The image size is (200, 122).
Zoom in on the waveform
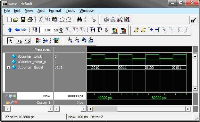point(70,40)
